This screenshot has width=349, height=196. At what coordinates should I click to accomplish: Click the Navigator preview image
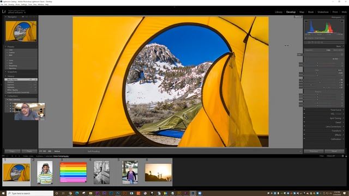point(21,32)
